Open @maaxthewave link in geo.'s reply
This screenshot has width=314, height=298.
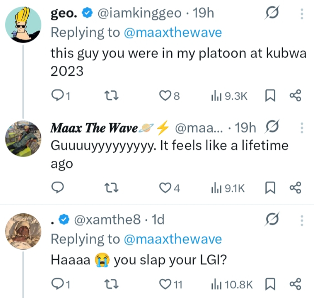(x=173, y=33)
